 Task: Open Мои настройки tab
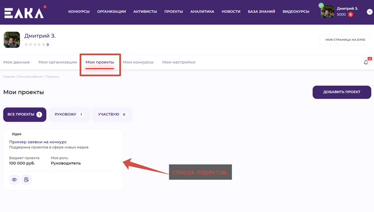pos(179,62)
